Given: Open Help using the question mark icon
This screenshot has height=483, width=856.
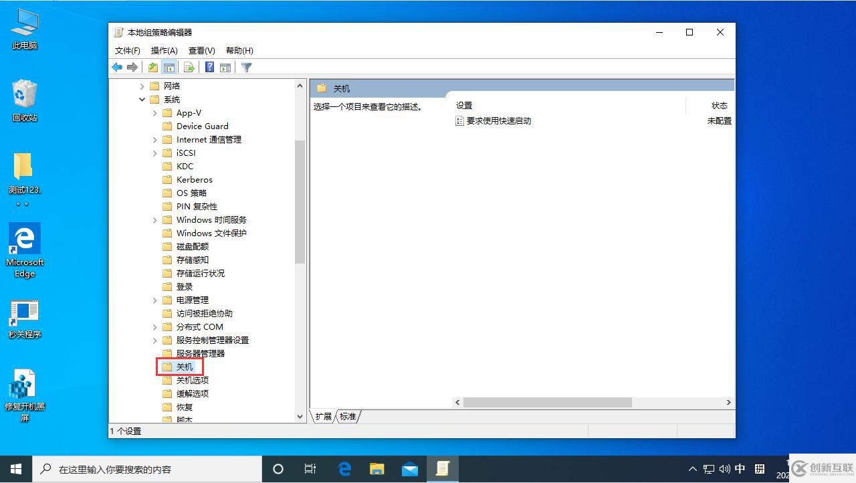Looking at the screenshot, I should pyautogui.click(x=209, y=67).
